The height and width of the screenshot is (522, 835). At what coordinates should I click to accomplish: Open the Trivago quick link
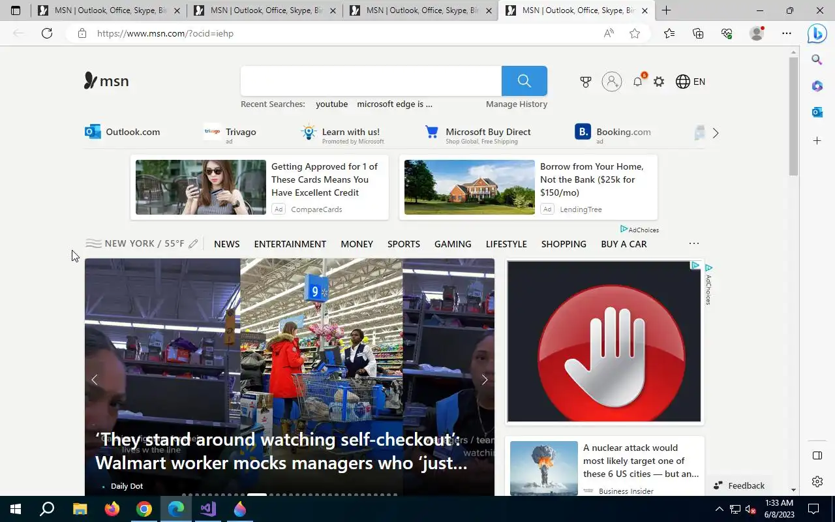(230, 132)
